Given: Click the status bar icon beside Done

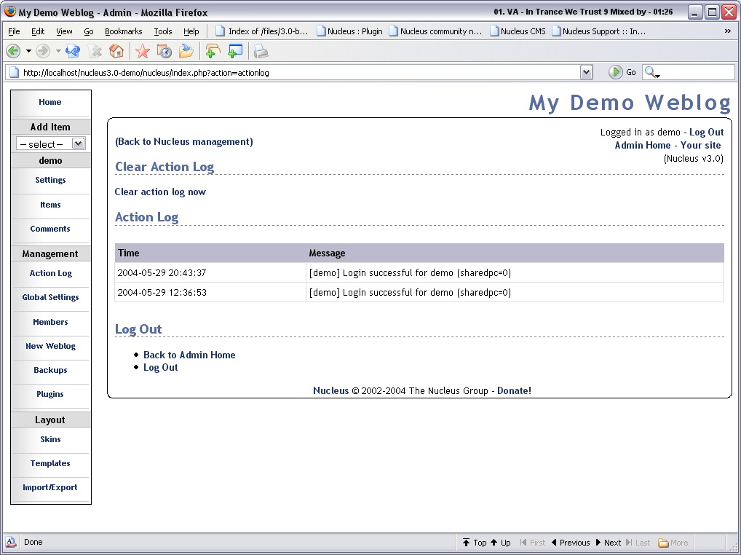Looking at the screenshot, I should pyautogui.click(x=11, y=542).
